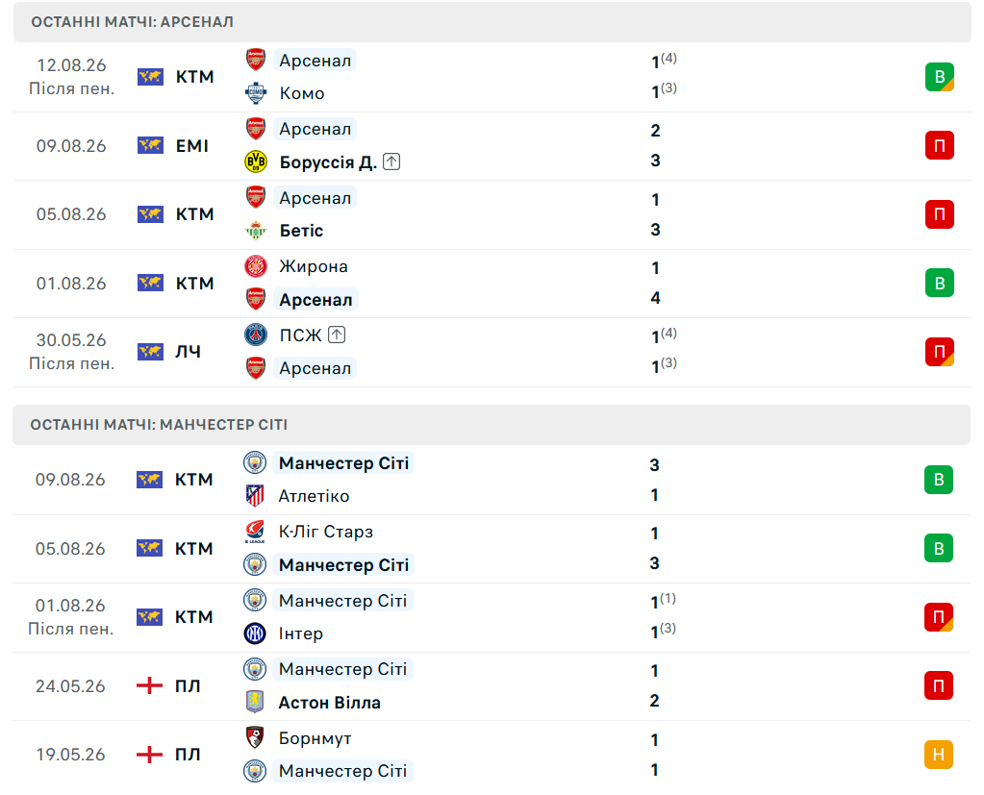Click the red П badge for Арсенал–Бетіс

point(940,213)
